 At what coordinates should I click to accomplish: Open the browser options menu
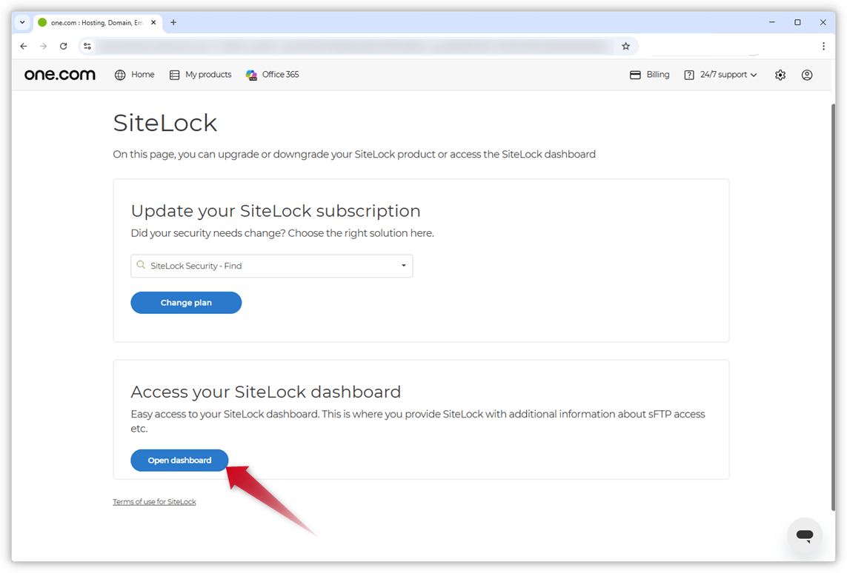pyautogui.click(x=823, y=46)
